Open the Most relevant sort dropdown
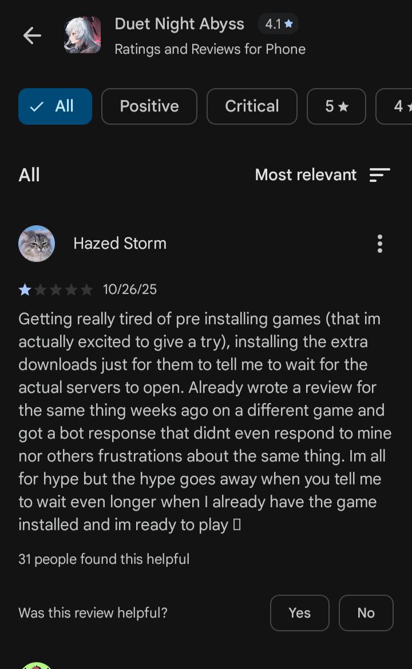This screenshot has width=412, height=669. coord(322,175)
